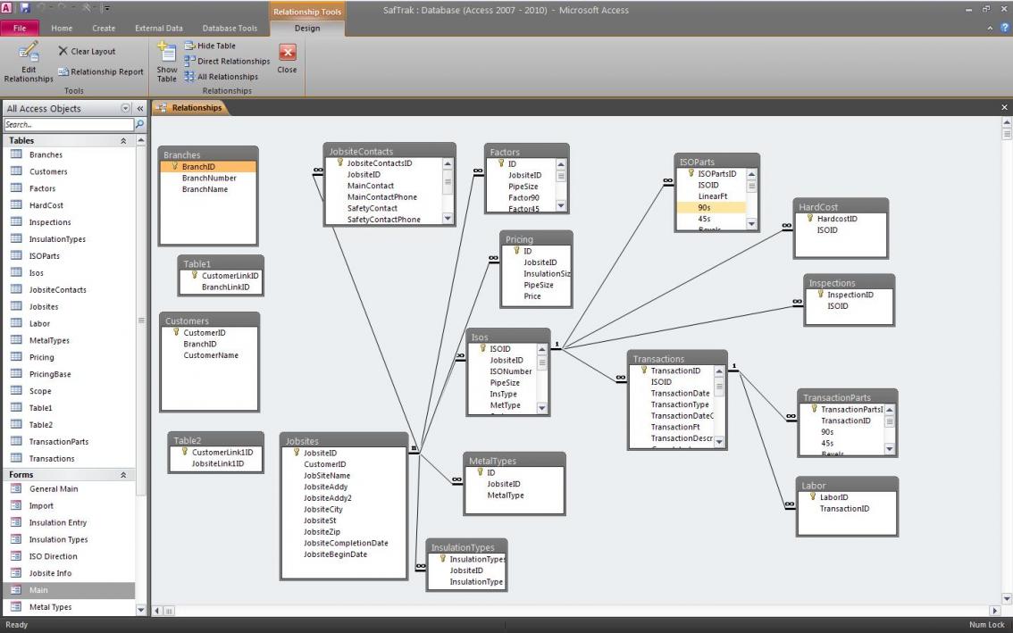Image resolution: width=1013 pixels, height=633 pixels.
Task: Open the ribbon Help question icon
Action: (1005, 28)
